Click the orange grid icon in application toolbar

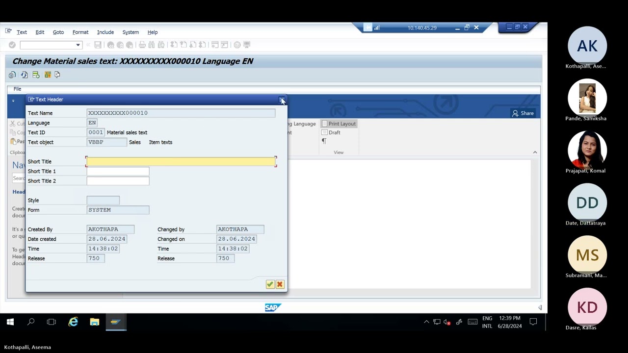(48, 75)
